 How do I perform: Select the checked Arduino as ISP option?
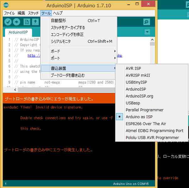(152, 117)
